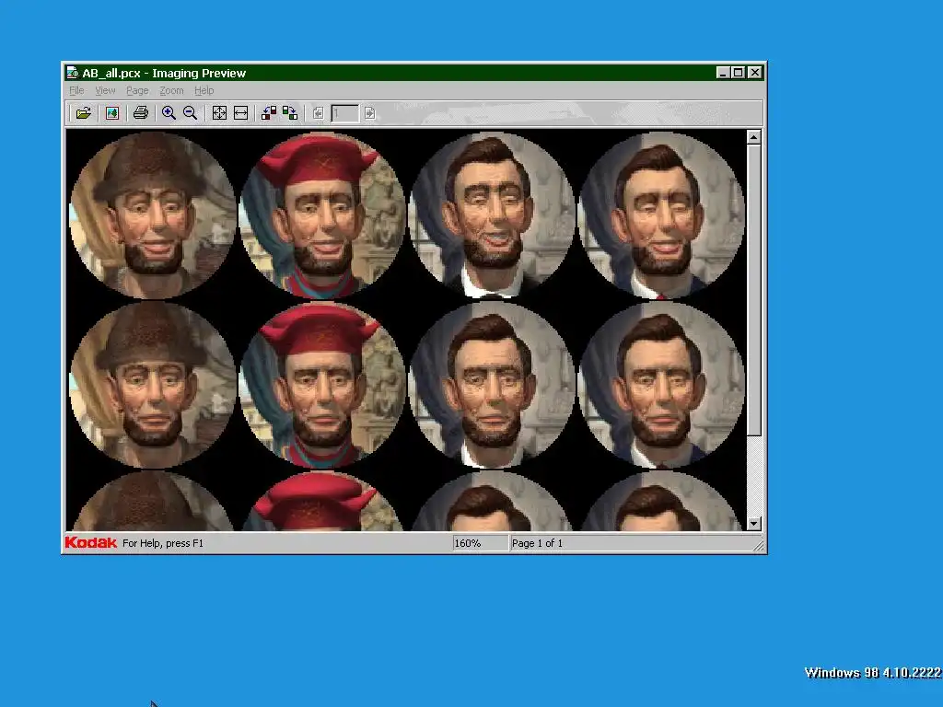Click the vertical scrollbar up arrow
Viewport: 943px width, 707px height.
tap(753, 138)
